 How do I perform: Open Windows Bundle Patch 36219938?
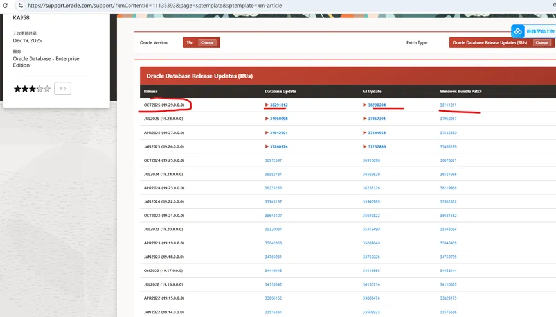pos(448,188)
